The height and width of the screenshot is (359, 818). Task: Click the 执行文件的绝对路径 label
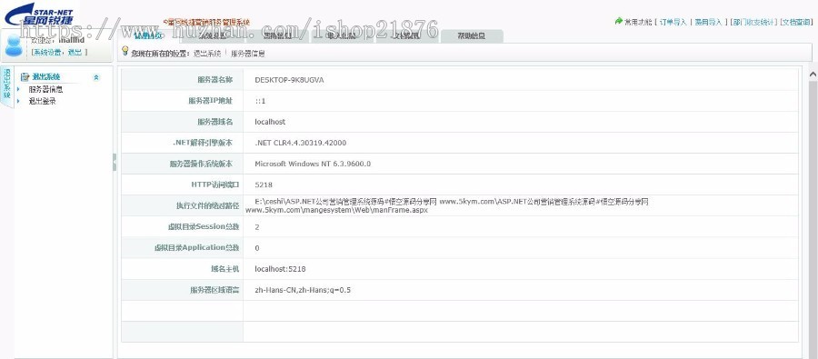[207, 205]
